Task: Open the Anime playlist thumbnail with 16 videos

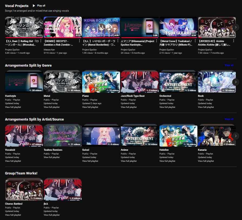Action: click(140, 136)
